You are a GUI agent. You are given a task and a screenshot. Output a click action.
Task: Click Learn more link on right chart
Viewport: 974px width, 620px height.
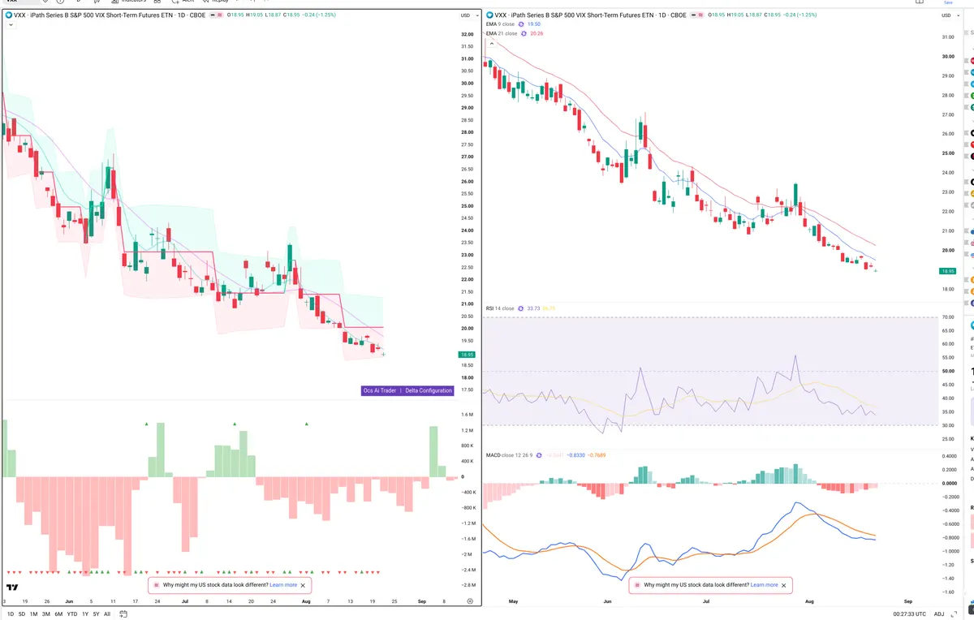tap(764, 584)
